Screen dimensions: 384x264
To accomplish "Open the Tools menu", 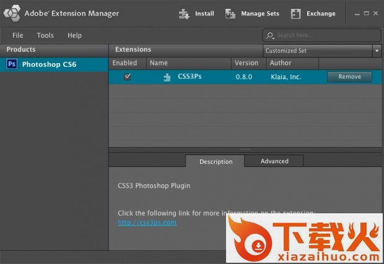I will click(x=45, y=35).
